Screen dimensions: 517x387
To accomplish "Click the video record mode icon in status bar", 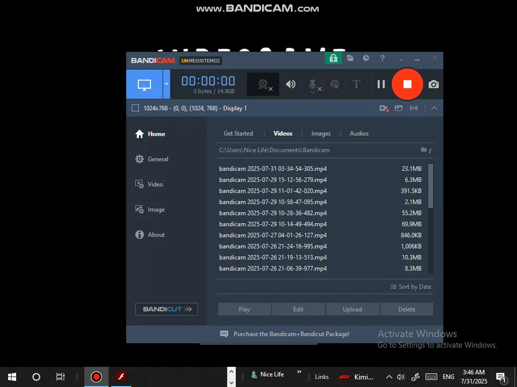I will click(x=384, y=108).
